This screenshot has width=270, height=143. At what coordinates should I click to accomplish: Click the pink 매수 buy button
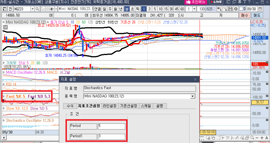(245, 15)
